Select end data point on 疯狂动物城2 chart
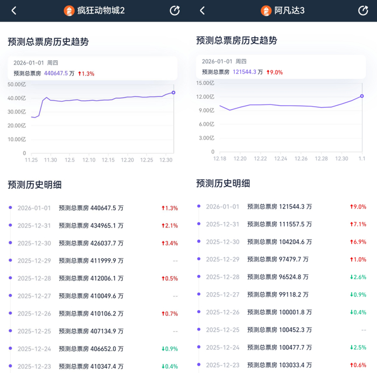Screen dimensions: 377x373 [x=173, y=93]
